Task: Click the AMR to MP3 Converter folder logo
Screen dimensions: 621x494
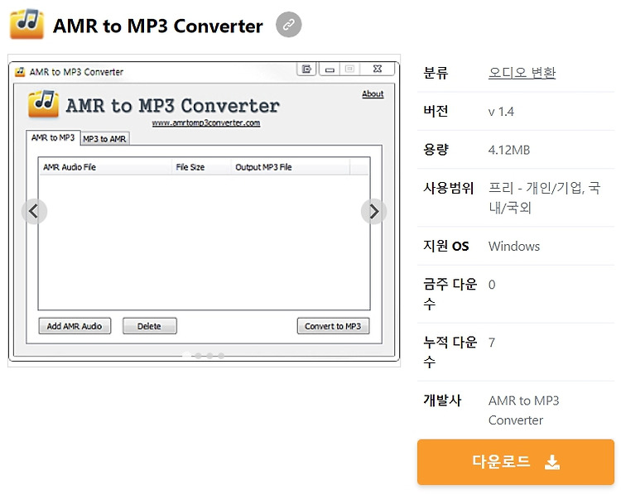Action: tap(26, 24)
